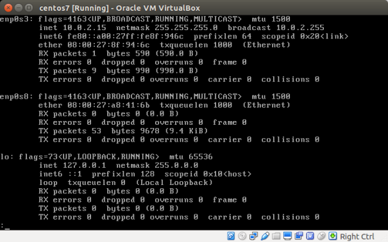Viewport: 388px width, 242px height.
Task: Click the 'TX packets 9 bytes 990' line
Action: [x=118, y=70]
